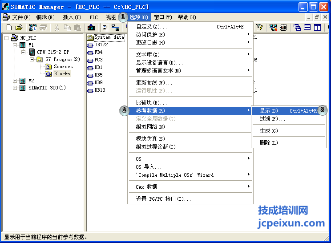Viewport: 331px width, 243px height.
Task: Choose 重新布线(W)... menu entry
Action: coord(190,82)
